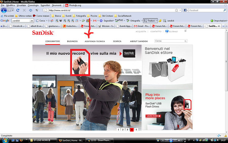Open the shopping cart icon on SanDisk
Image resolution: width=228 pixels, height=143 pixels.
click(185, 31)
